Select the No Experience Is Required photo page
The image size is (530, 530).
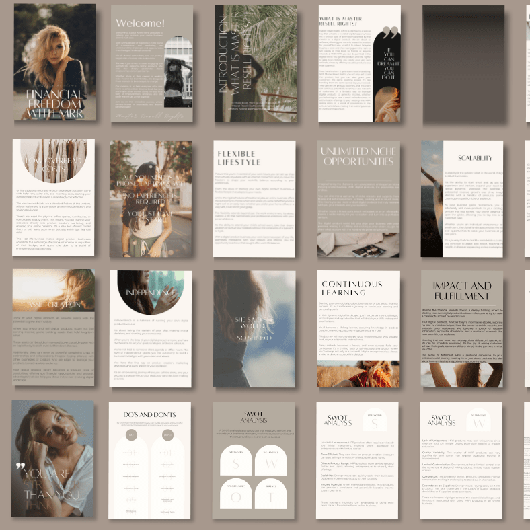click(151, 199)
